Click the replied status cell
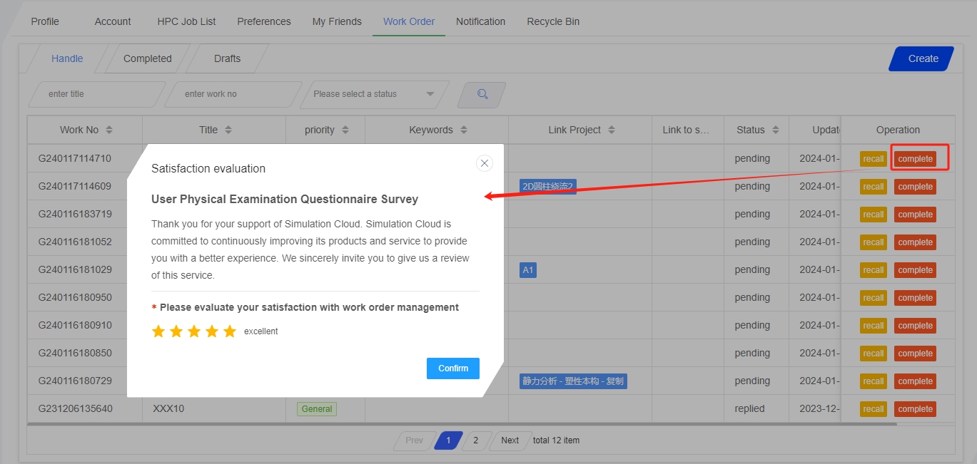977x464 pixels. click(756, 409)
